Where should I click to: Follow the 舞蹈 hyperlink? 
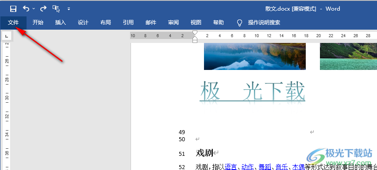click(265, 166)
